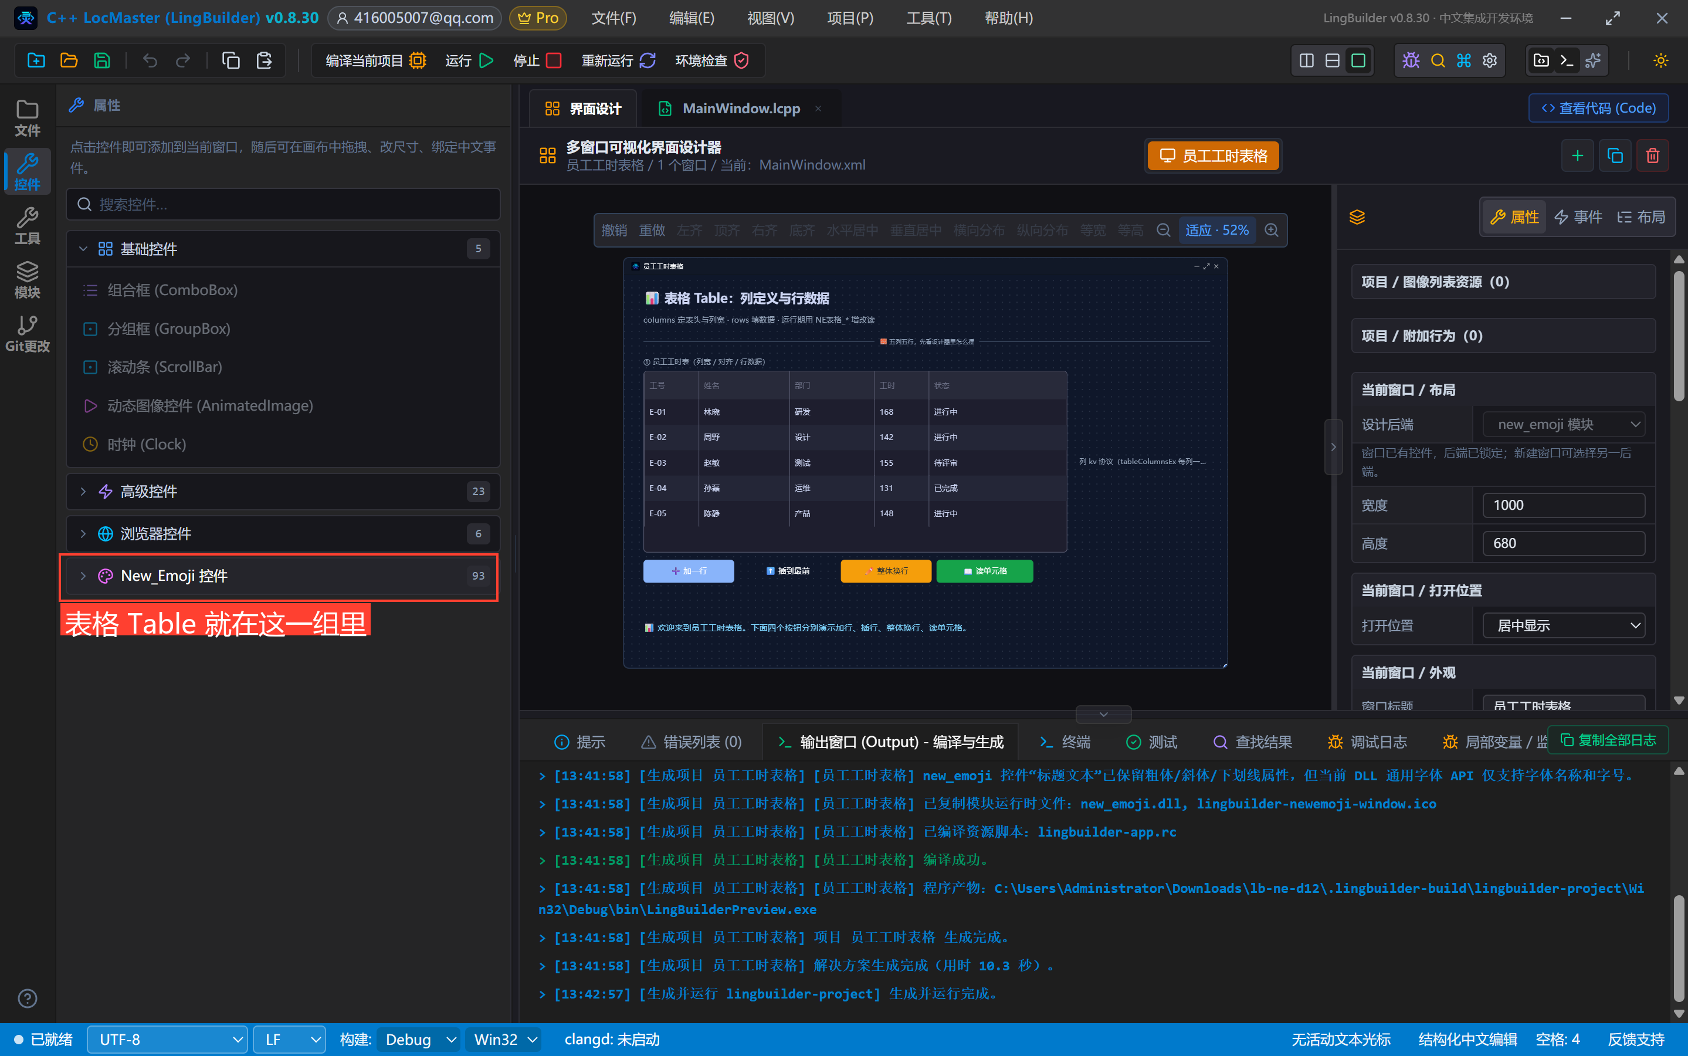Click the duplicate window icon beside the trash
1688x1056 pixels.
[x=1615, y=155]
